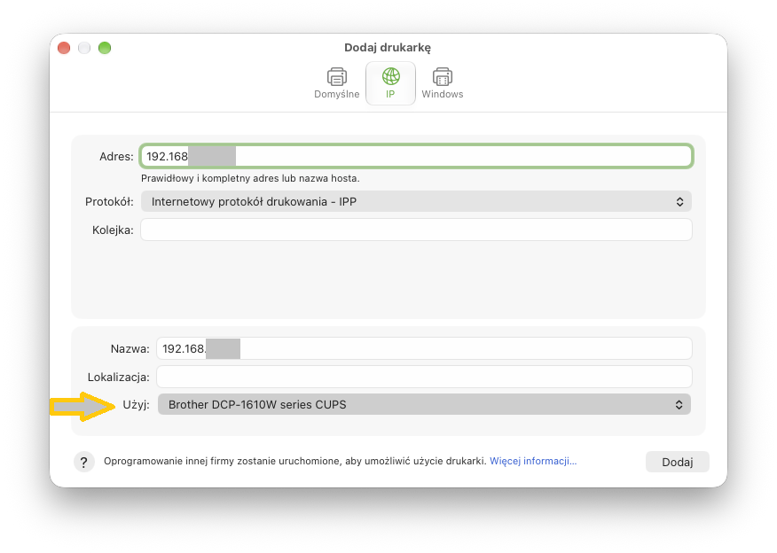Image resolution: width=777 pixels, height=553 pixels.
Task: Select the IP globe tab
Action: (x=390, y=83)
